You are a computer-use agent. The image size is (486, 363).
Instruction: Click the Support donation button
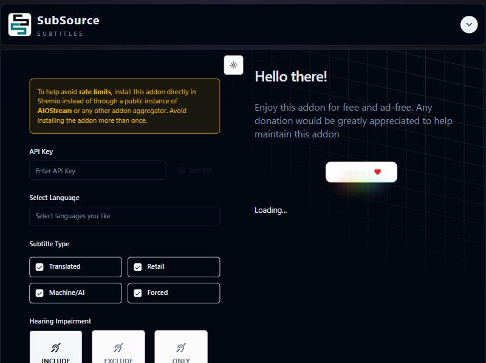[361, 172]
